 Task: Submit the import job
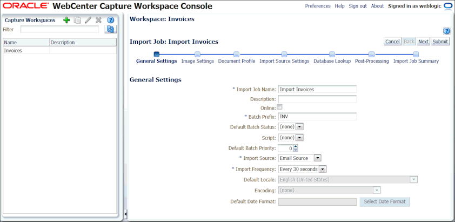point(440,42)
